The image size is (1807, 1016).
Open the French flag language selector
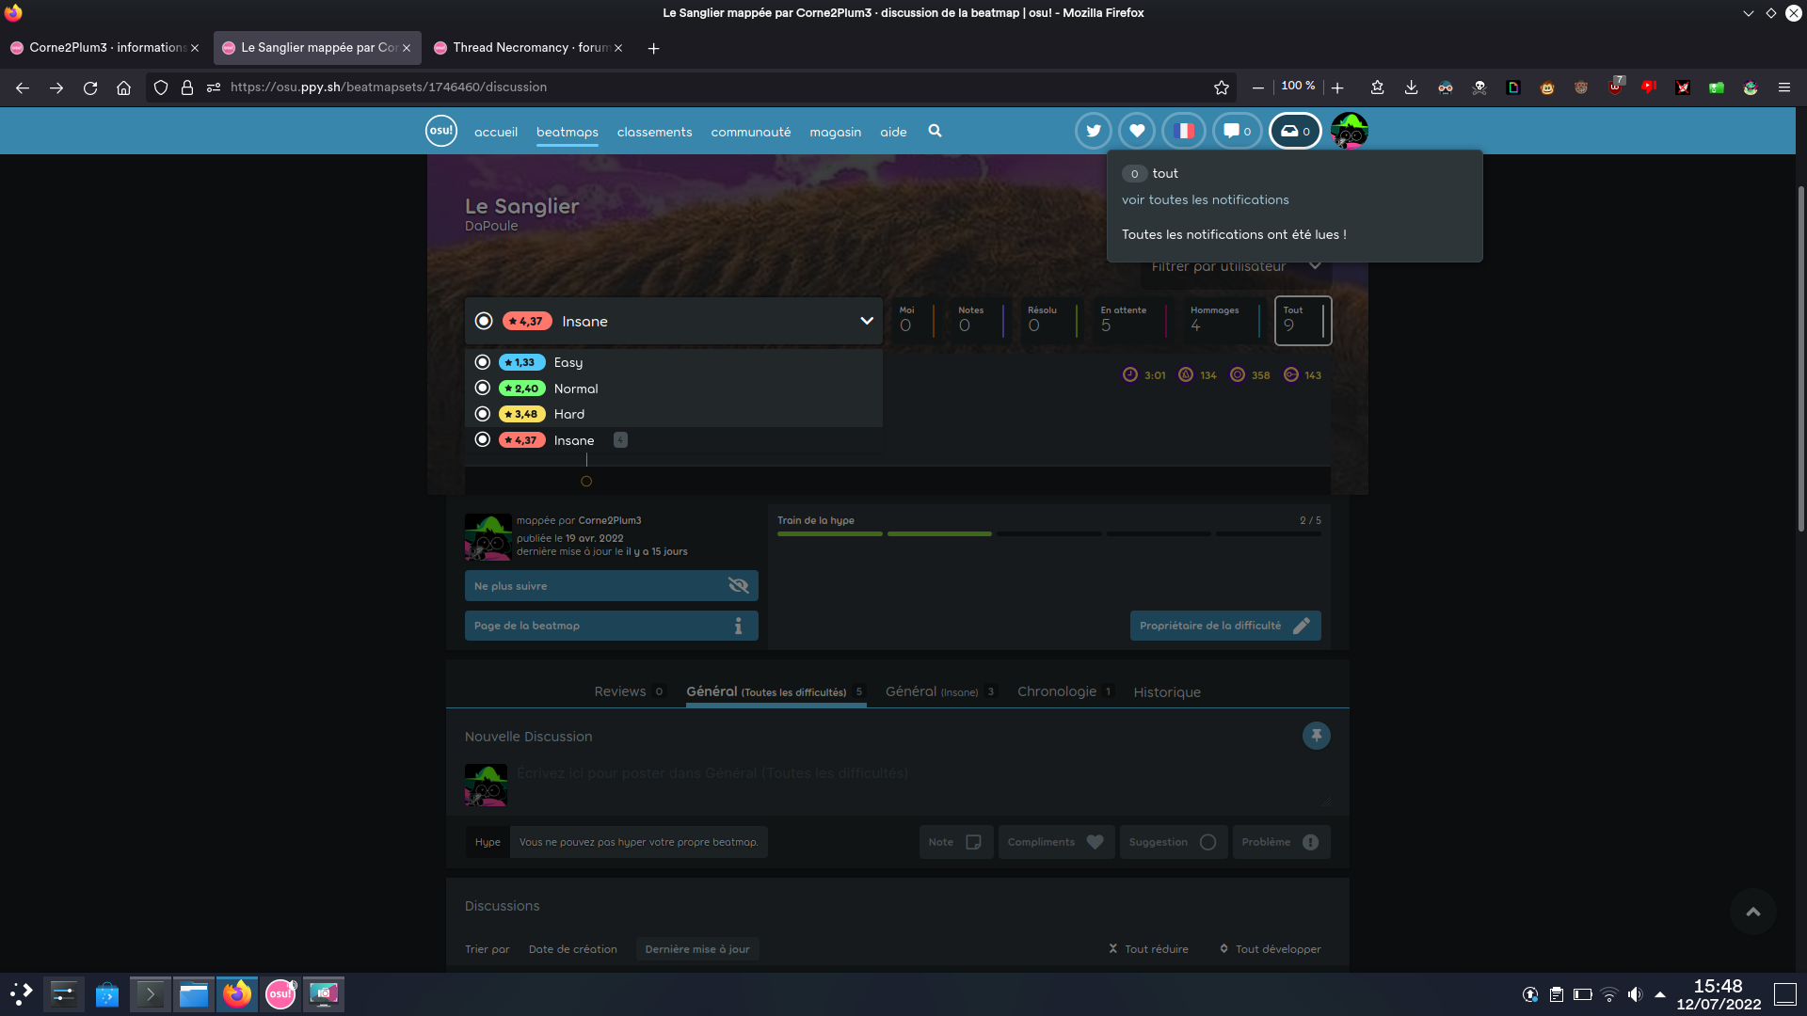point(1184,131)
